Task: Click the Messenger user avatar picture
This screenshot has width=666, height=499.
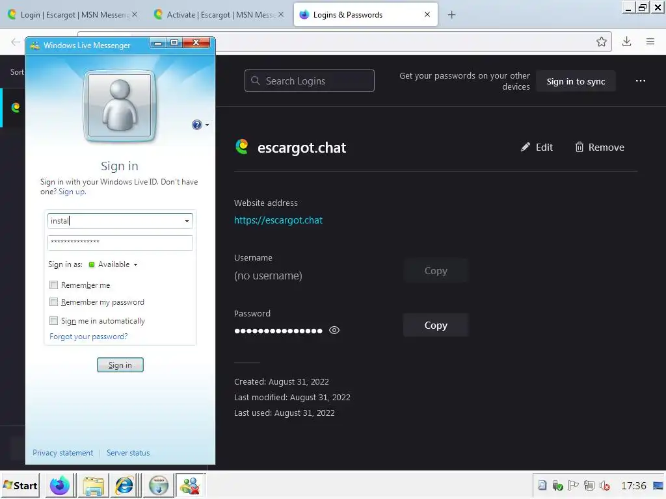Action: [120, 105]
